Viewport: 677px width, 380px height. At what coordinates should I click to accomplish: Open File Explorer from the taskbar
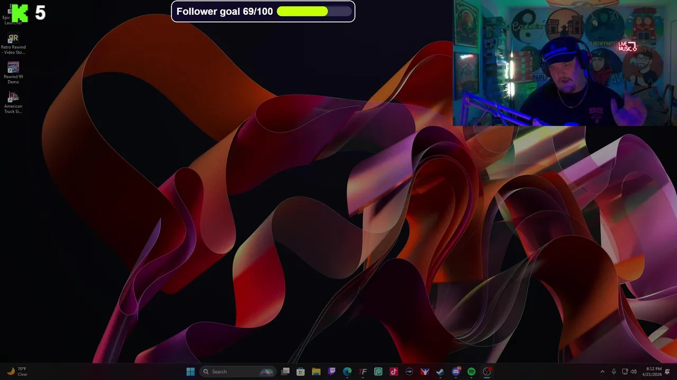pyautogui.click(x=316, y=372)
